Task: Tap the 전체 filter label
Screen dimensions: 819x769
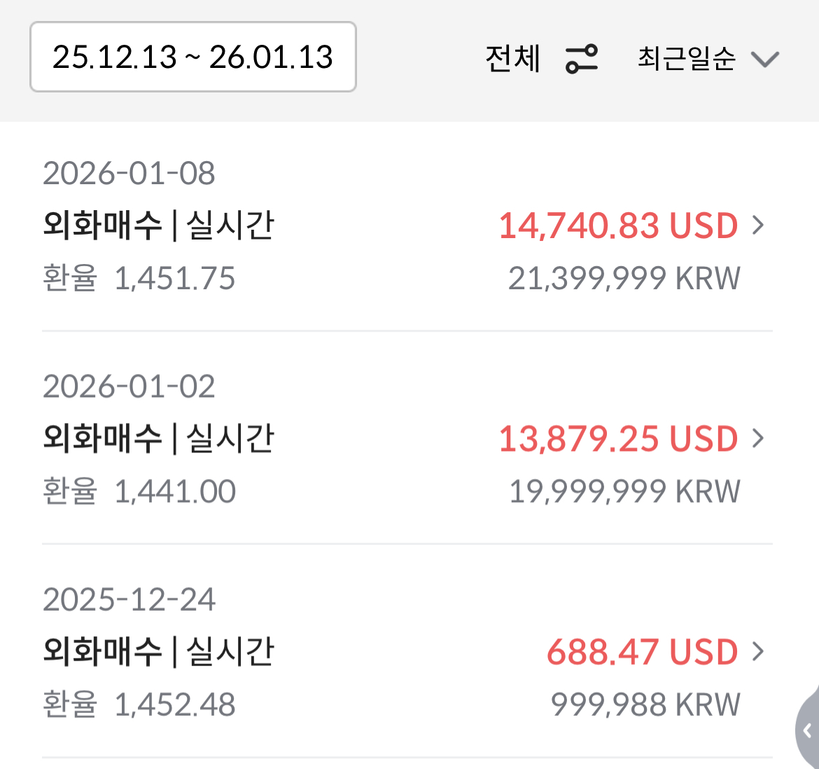Action: (513, 59)
